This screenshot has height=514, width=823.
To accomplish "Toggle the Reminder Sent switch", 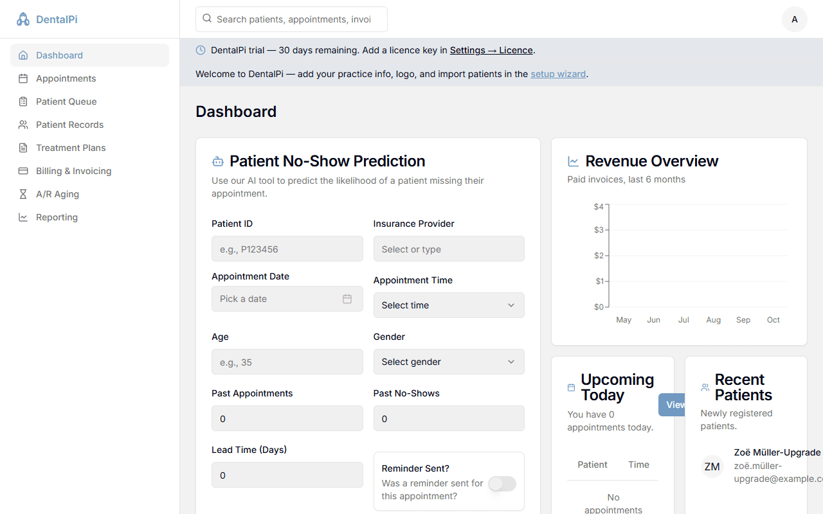I will [502, 484].
